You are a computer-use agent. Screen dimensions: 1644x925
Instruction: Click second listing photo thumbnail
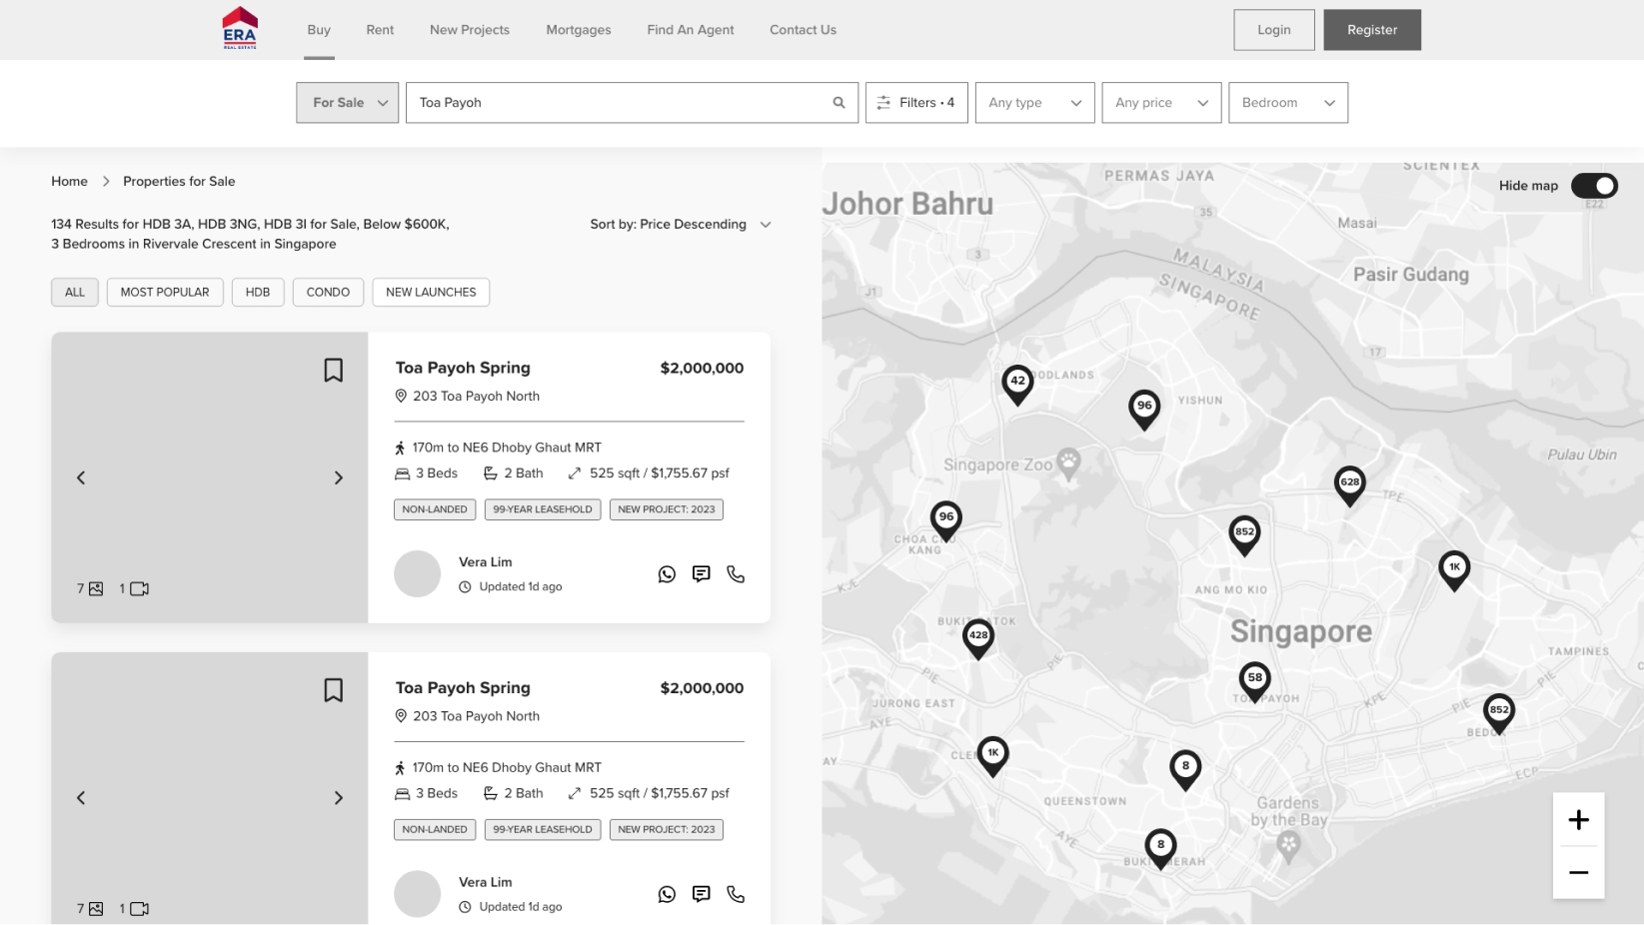[210, 788]
